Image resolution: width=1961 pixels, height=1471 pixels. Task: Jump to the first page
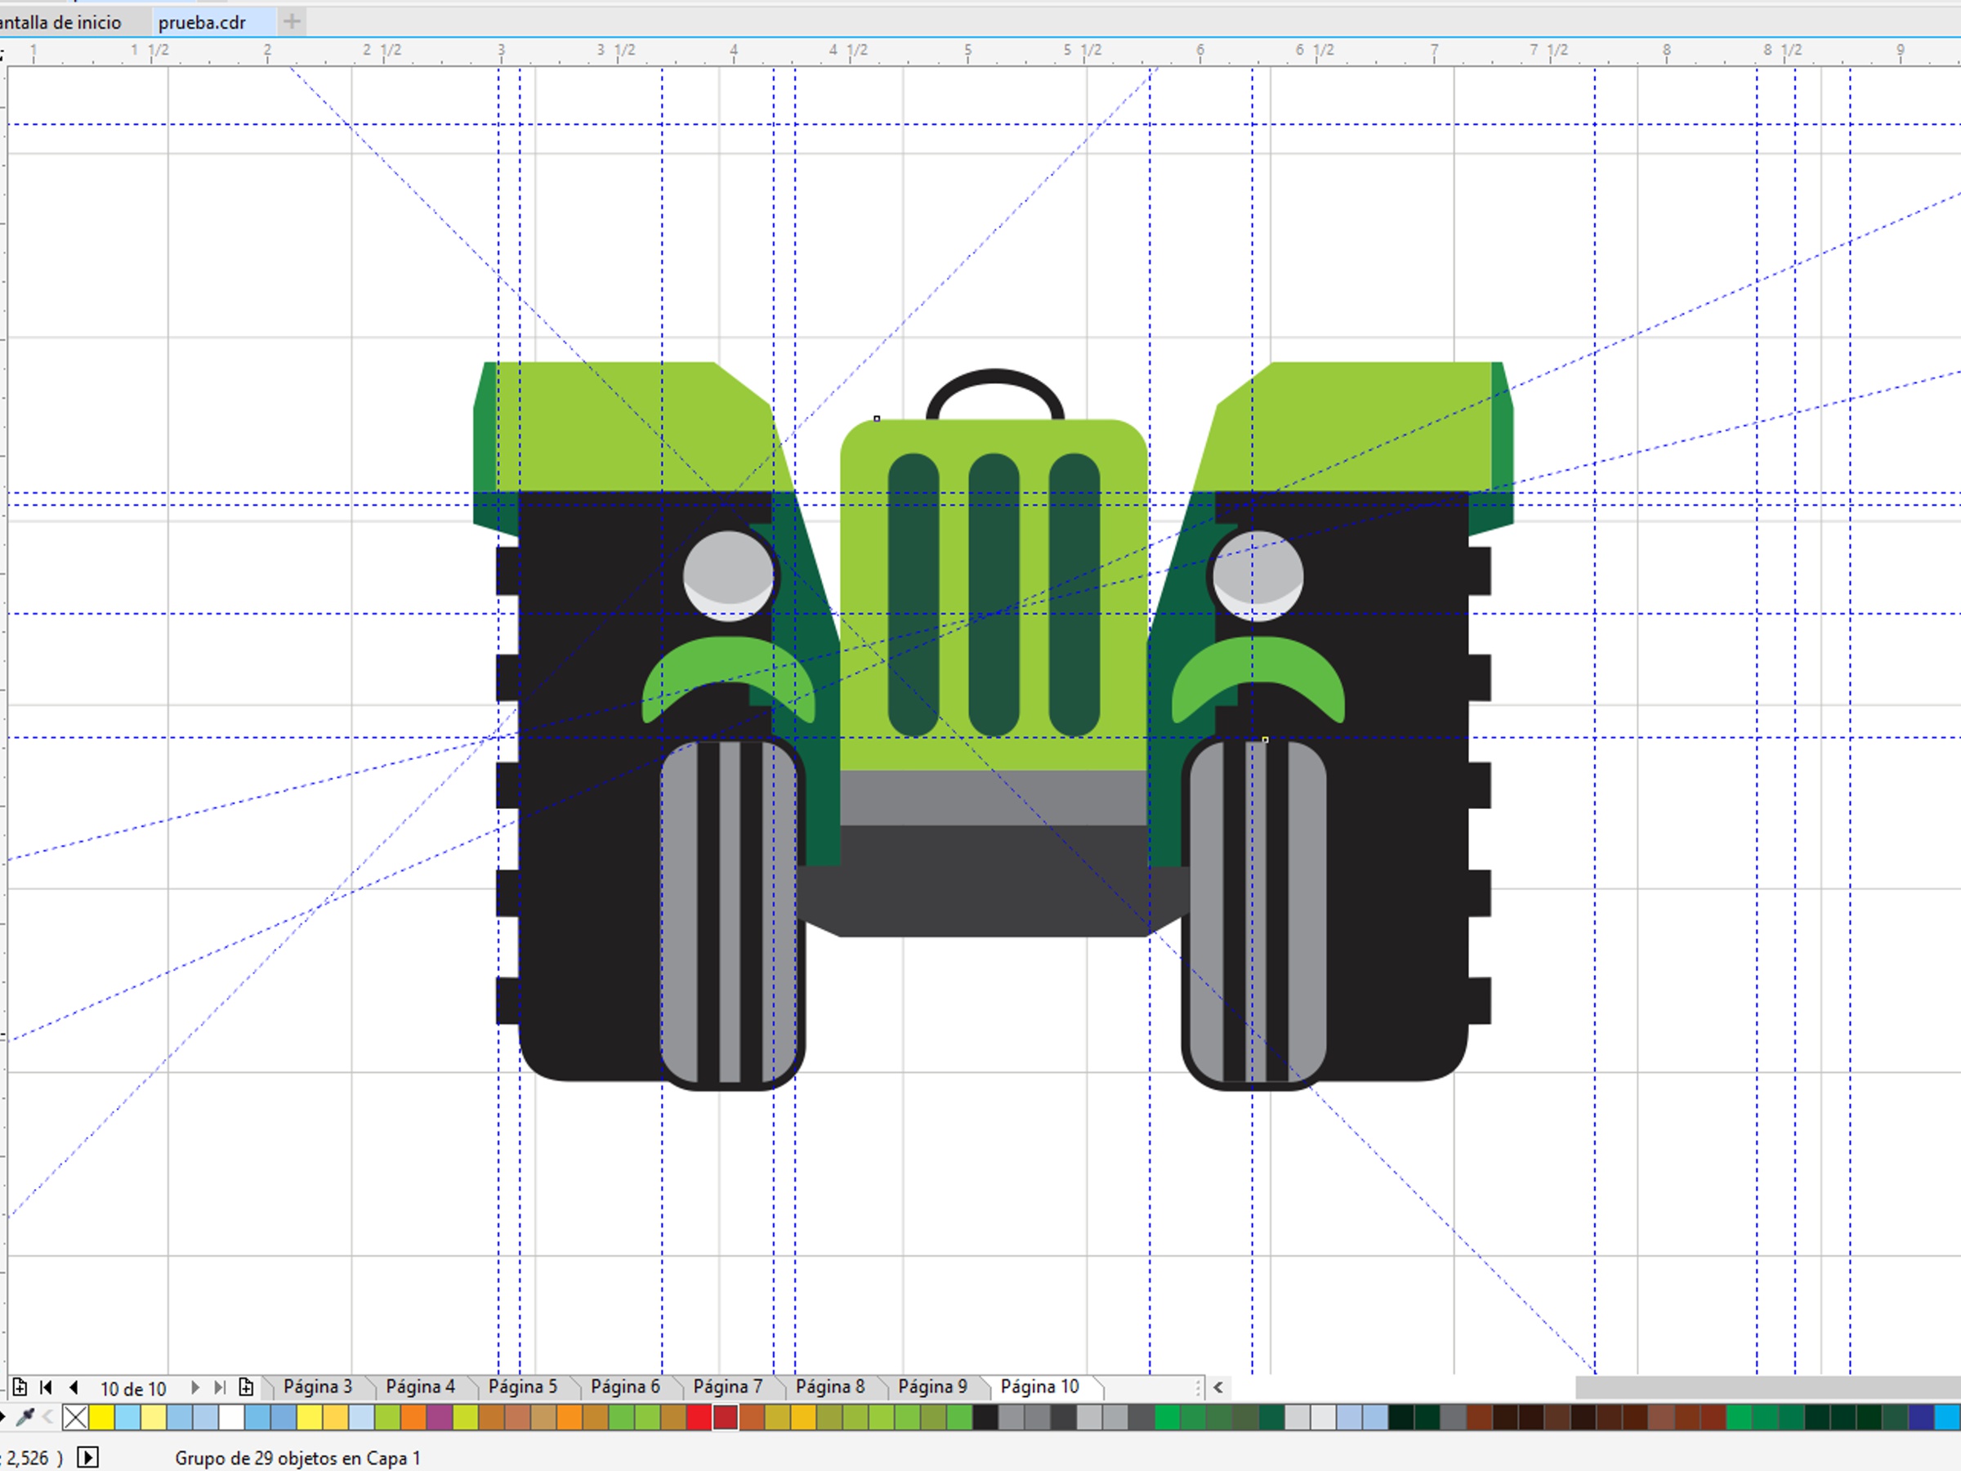pyautogui.click(x=46, y=1387)
